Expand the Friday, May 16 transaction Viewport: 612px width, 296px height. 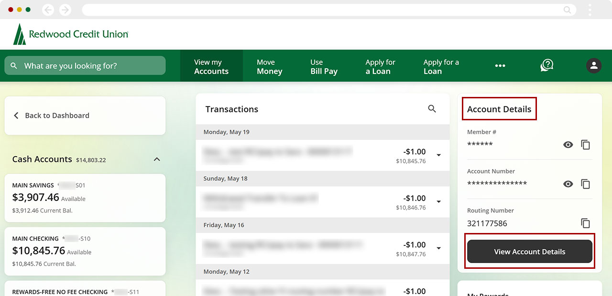[x=438, y=248]
